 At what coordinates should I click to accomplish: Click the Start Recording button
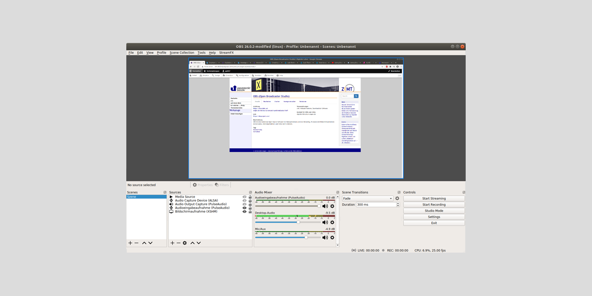[434, 205]
